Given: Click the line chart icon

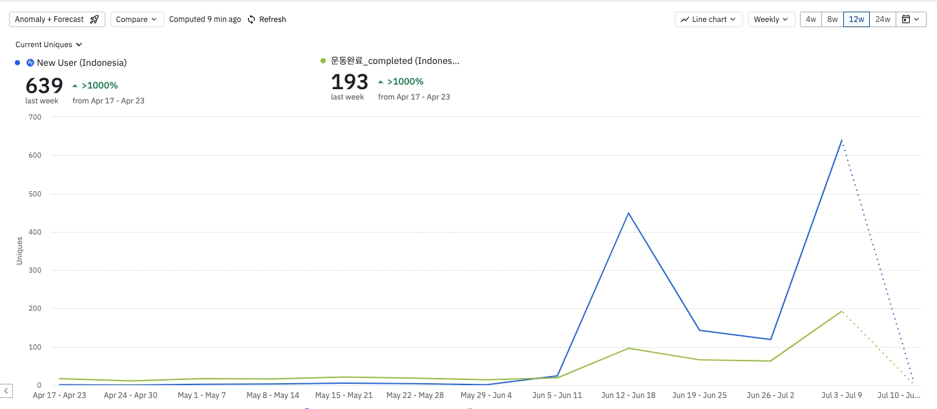Looking at the screenshot, I should pyautogui.click(x=685, y=19).
